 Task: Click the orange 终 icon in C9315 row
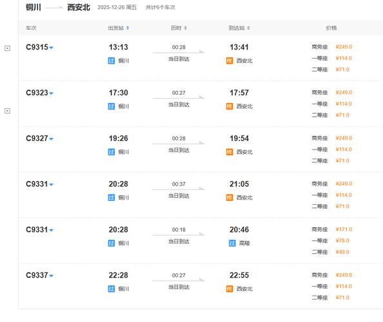tap(230, 61)
